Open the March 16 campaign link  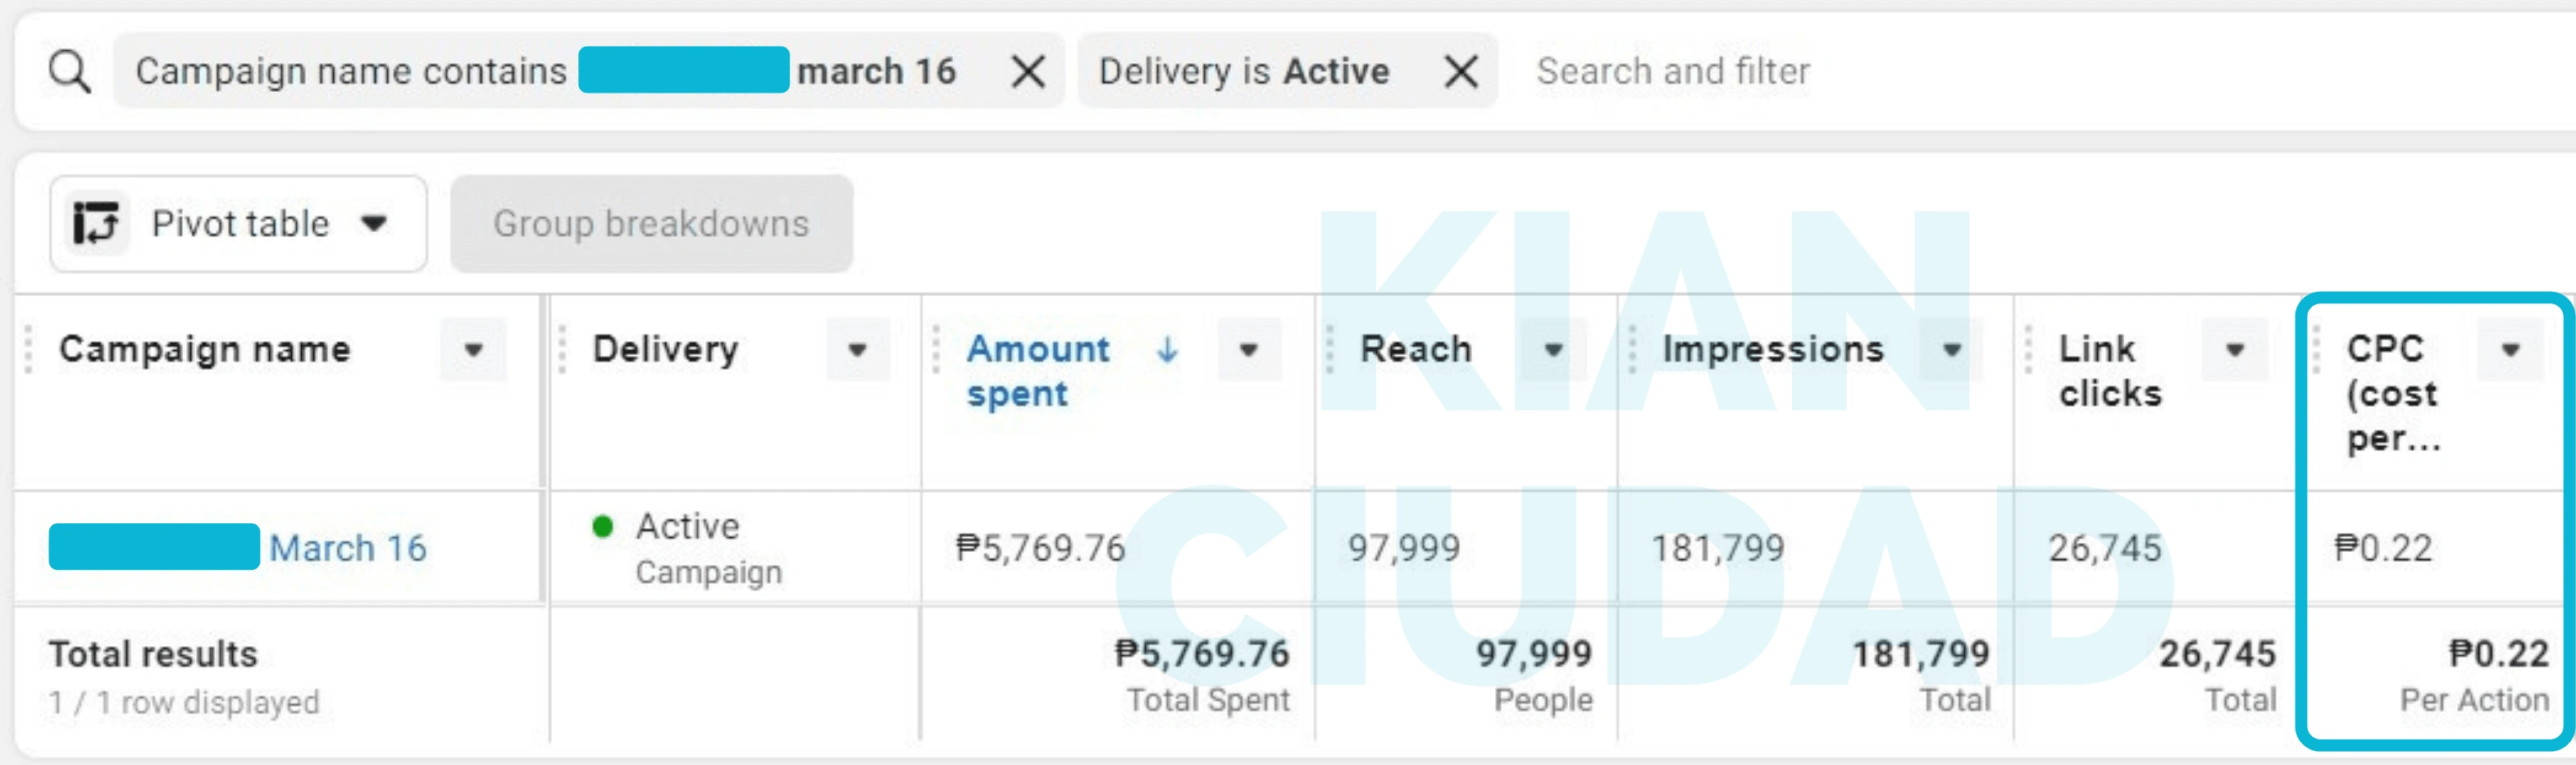347,548
